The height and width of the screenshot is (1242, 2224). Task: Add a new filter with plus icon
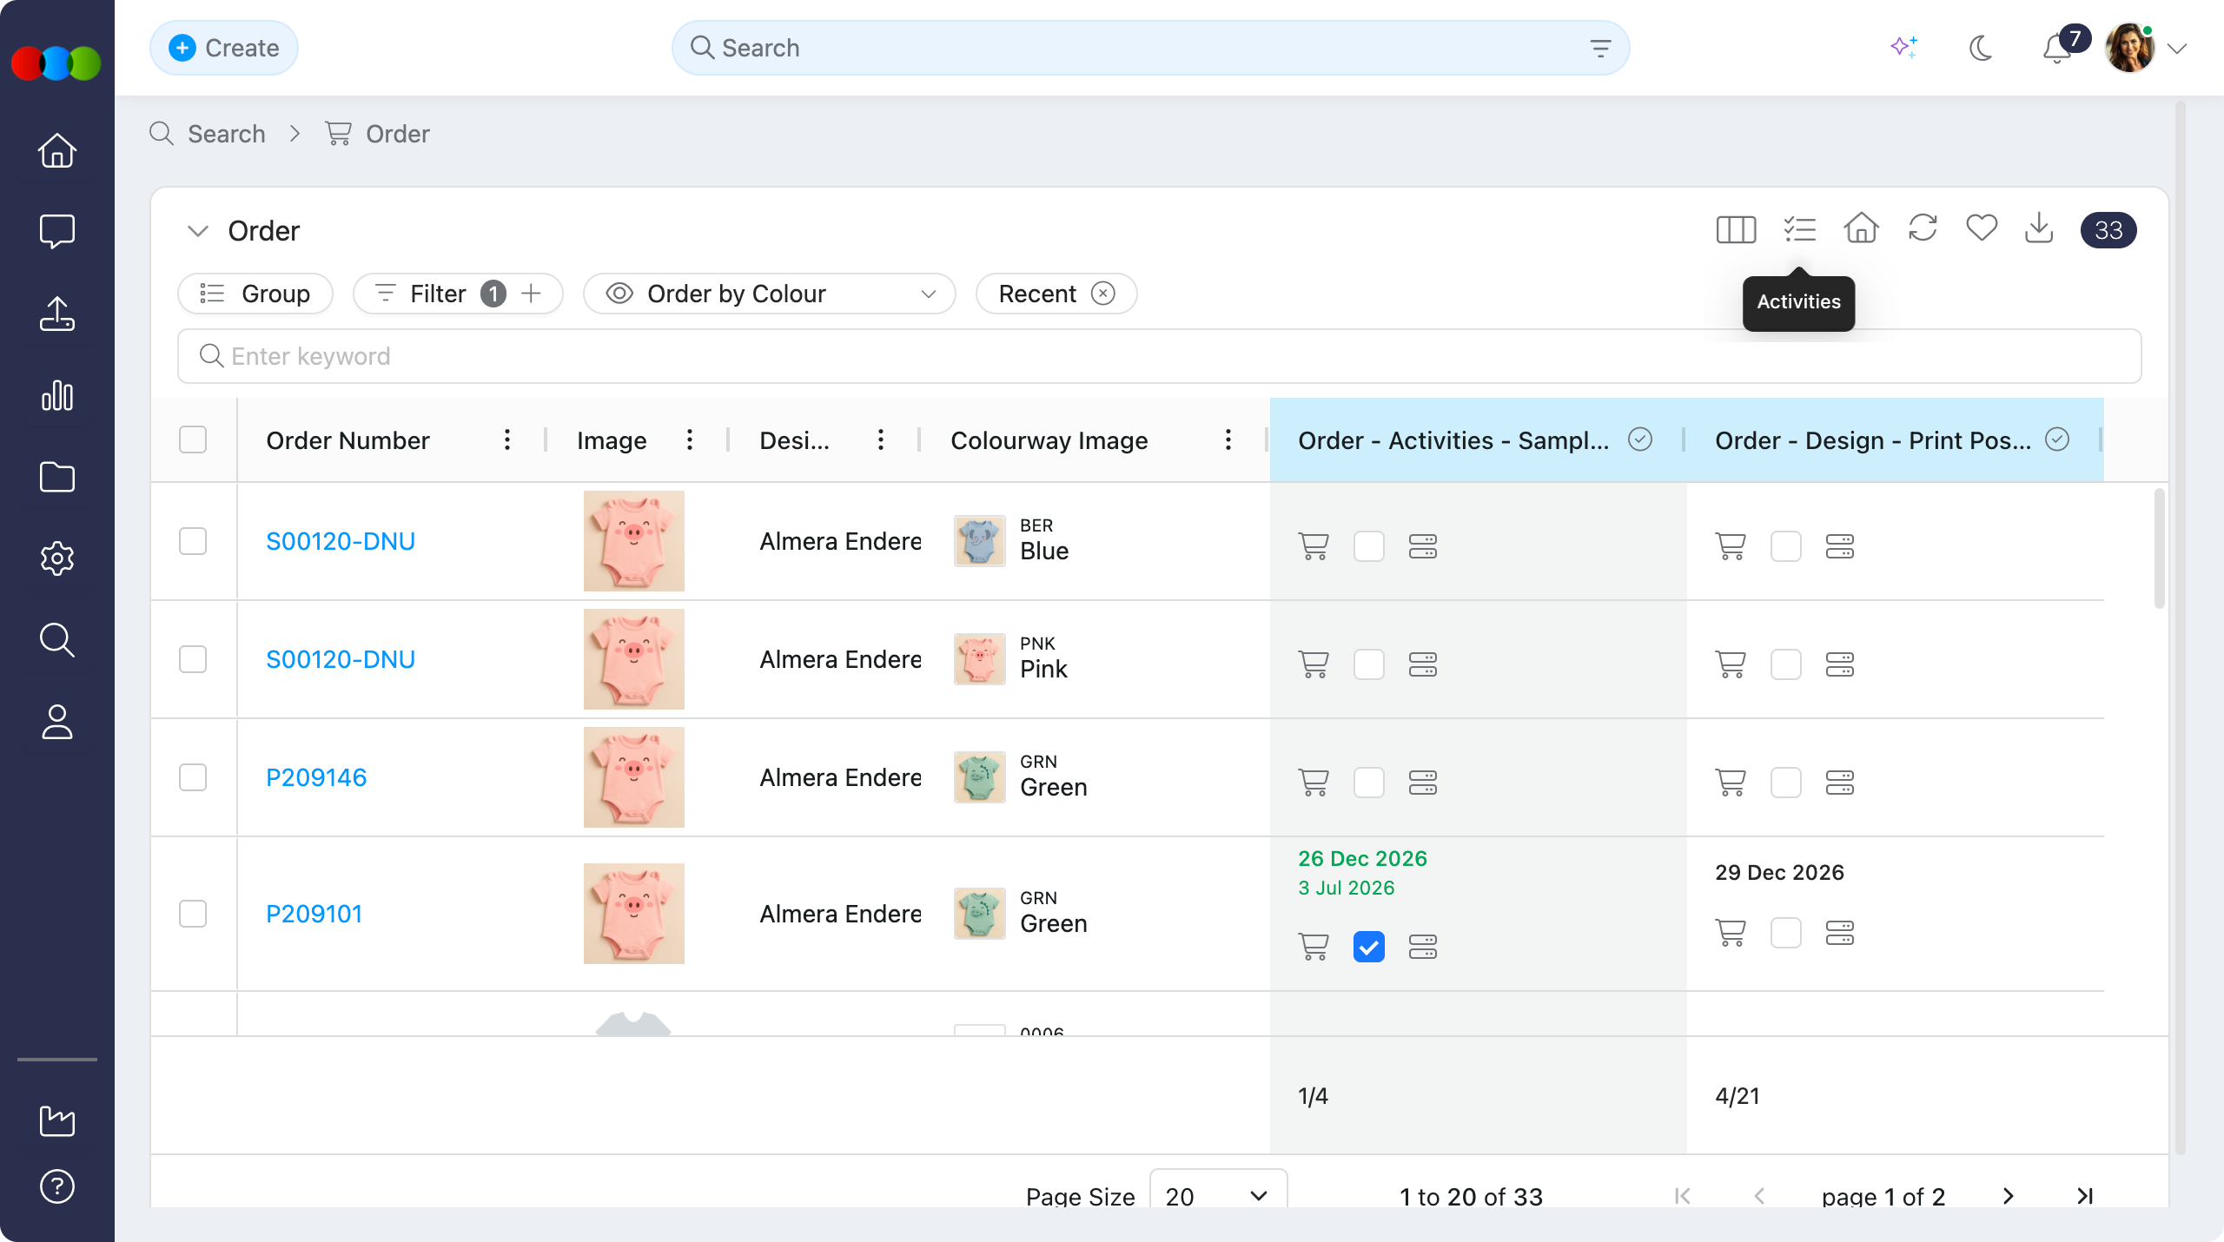pos(531,294)
